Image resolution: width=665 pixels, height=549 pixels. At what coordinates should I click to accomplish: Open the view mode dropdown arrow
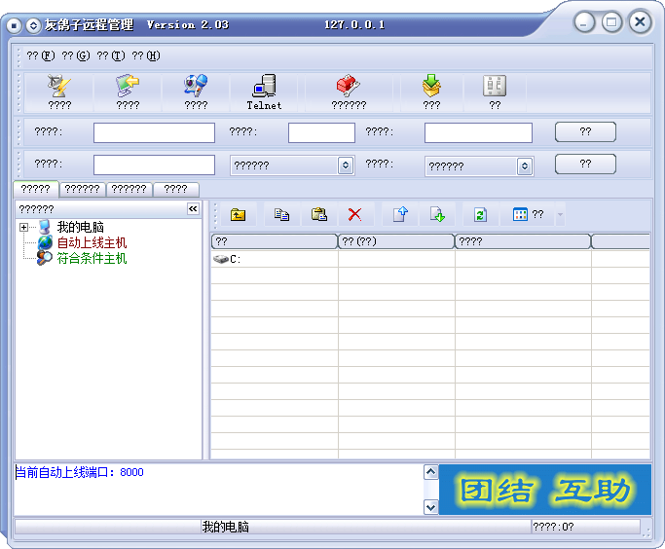560,215
